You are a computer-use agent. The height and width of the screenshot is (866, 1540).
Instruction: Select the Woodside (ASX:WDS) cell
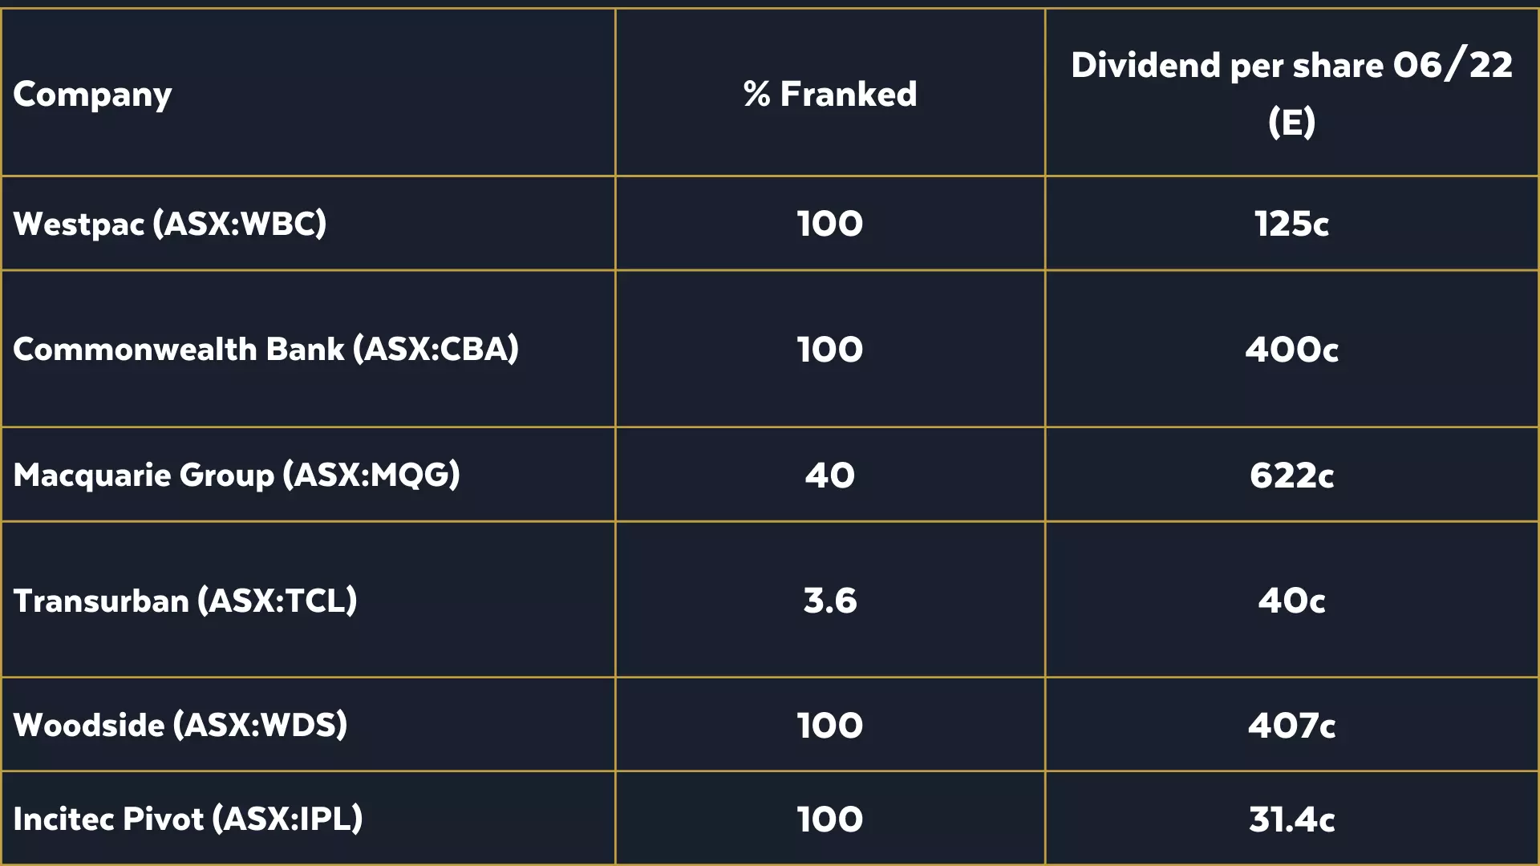(180, 725)
